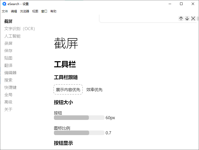Open 搜索 settings section
This screenshot has width=199, height=150.
[8, 80]
